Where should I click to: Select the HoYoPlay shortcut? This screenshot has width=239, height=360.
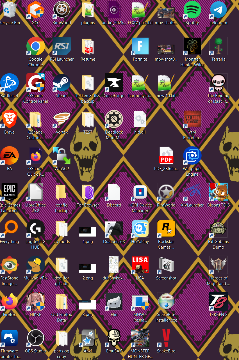tap(140, 229)
